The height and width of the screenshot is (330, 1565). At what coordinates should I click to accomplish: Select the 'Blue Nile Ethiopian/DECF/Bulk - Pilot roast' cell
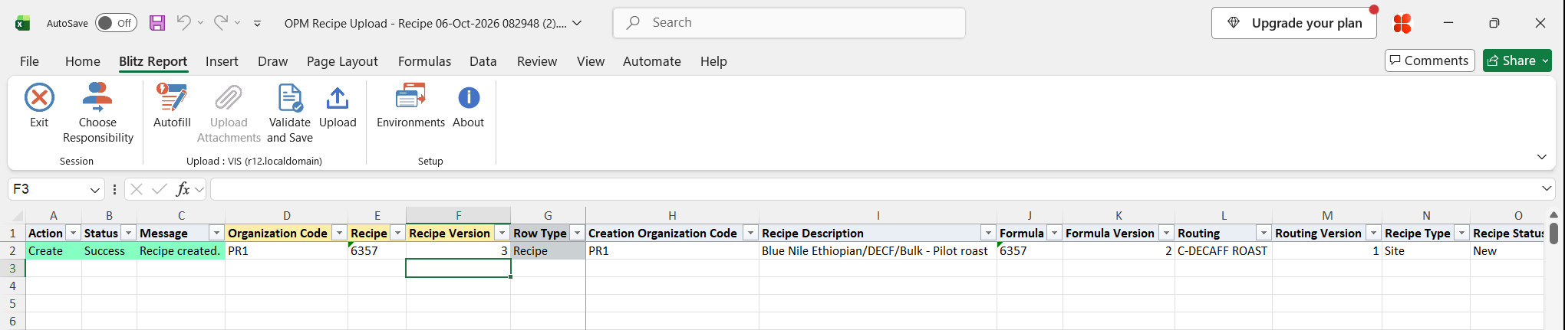(x=878, y=250)
